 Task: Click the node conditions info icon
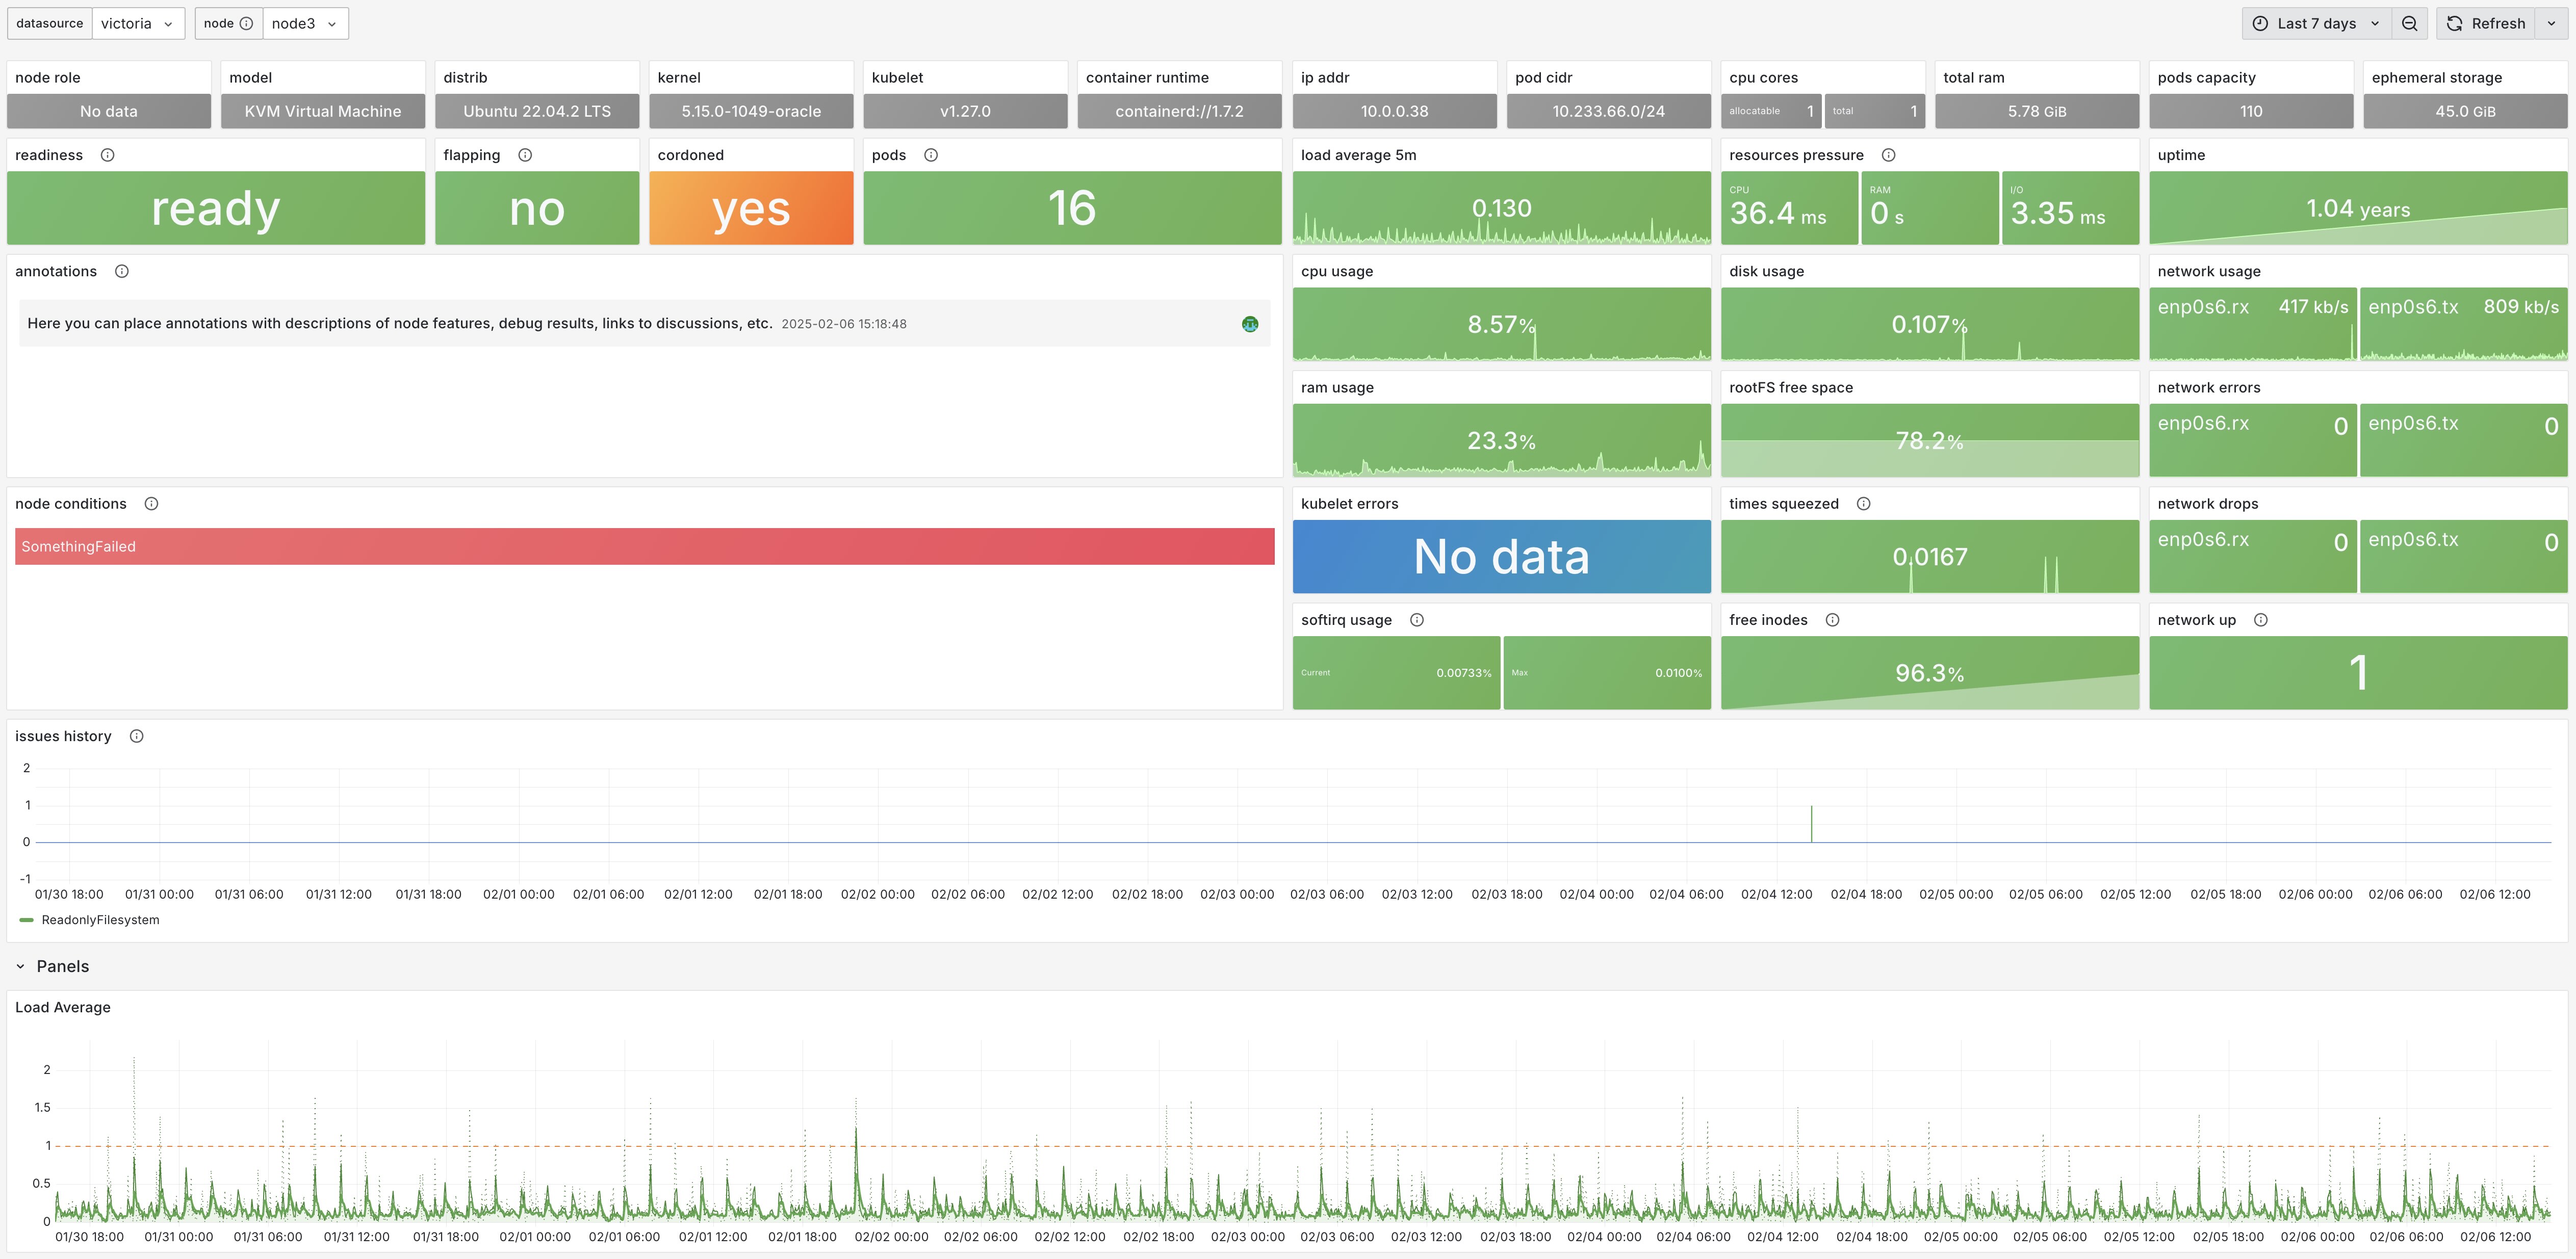[x=151, y=504]
